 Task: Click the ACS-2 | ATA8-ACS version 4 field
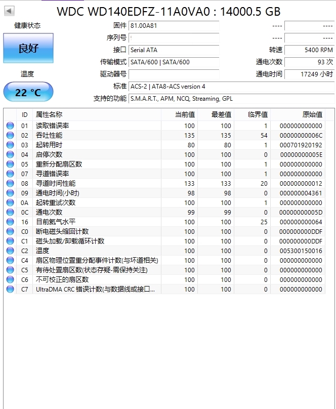pyautogui.click(x=231, y=87)
